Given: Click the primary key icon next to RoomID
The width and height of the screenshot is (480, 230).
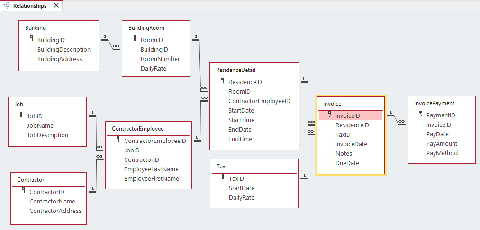Looking at the screenshot, I should (135, 38).
